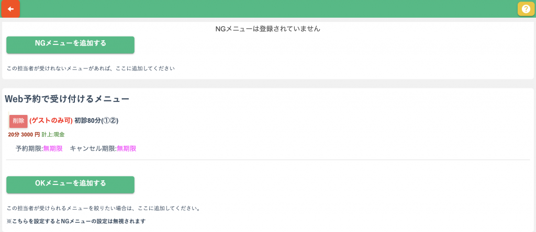Click the この担当者が受けれないメニュー description text
The height and width of the screenshot is (232, 536).
[90, 68]
